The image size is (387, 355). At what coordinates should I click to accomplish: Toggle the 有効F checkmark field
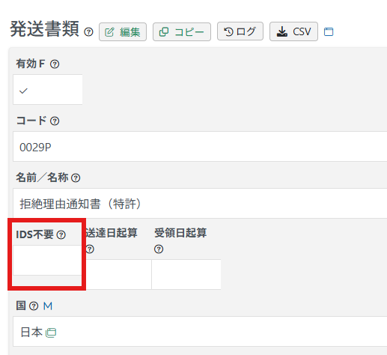click(48, 89)
